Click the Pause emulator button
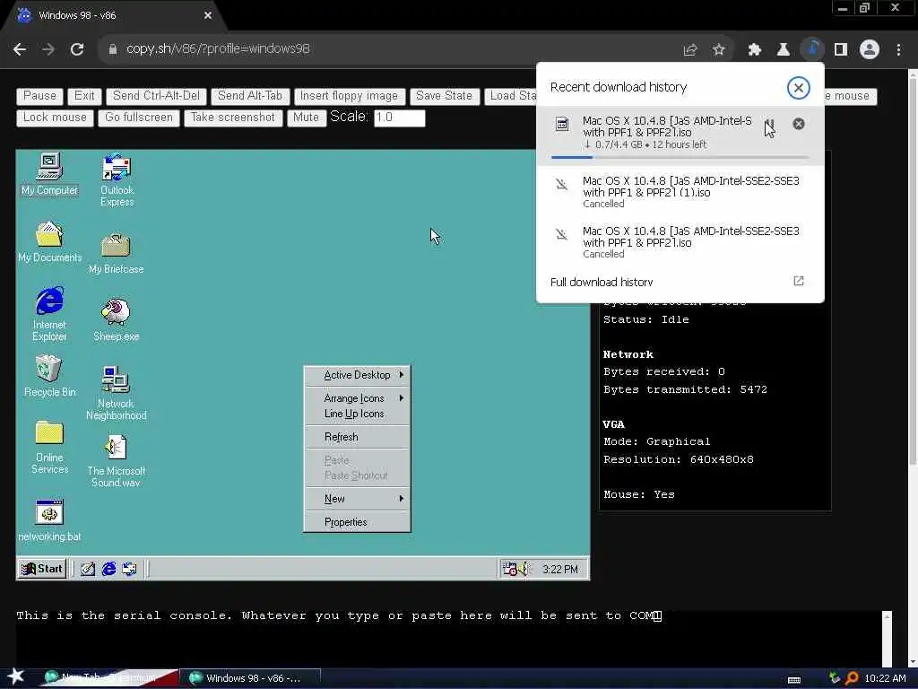Viewport: 918px width, 689px height. 39,96
